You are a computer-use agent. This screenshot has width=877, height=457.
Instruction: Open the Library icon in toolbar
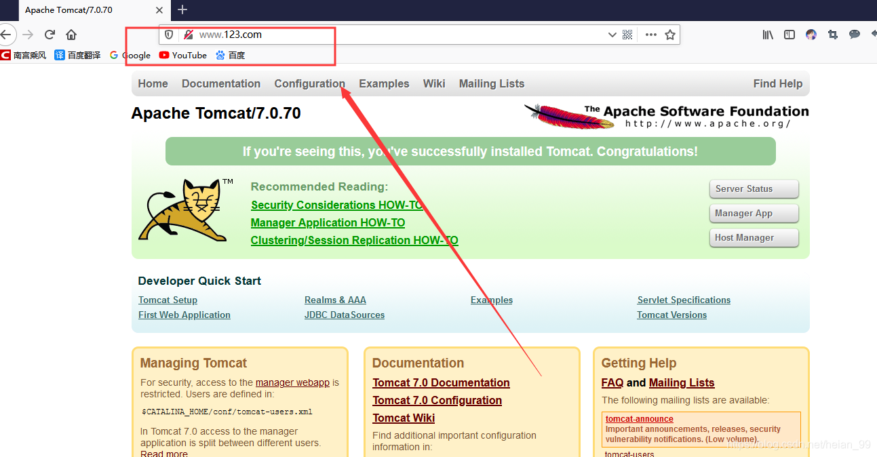[x=768, y=35]
